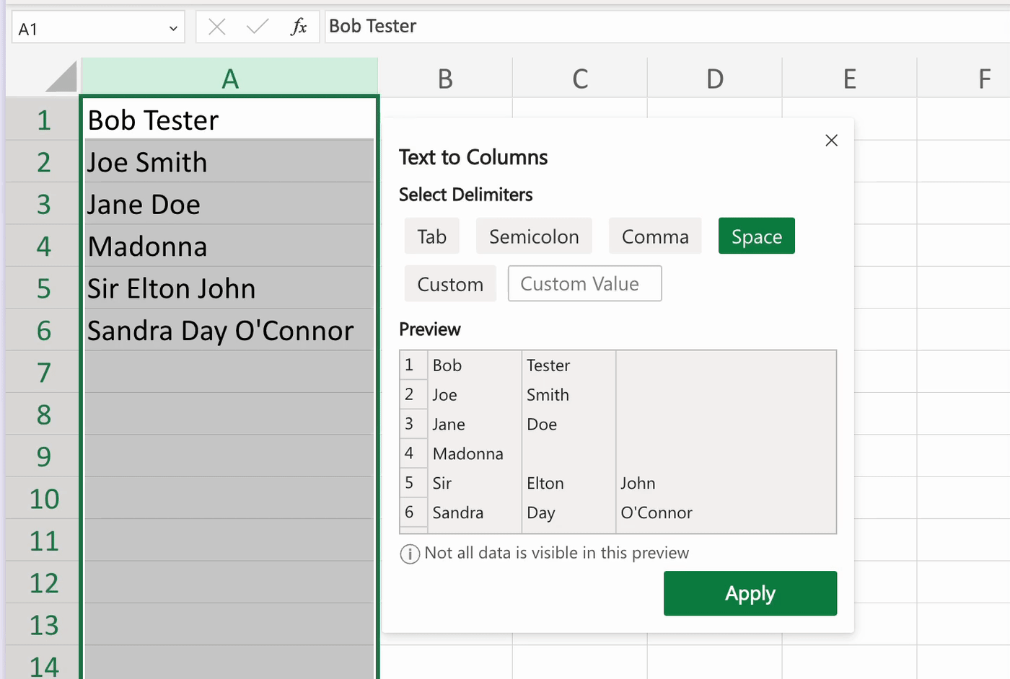Open the Name Box dropdown arrow

[173, 29]
